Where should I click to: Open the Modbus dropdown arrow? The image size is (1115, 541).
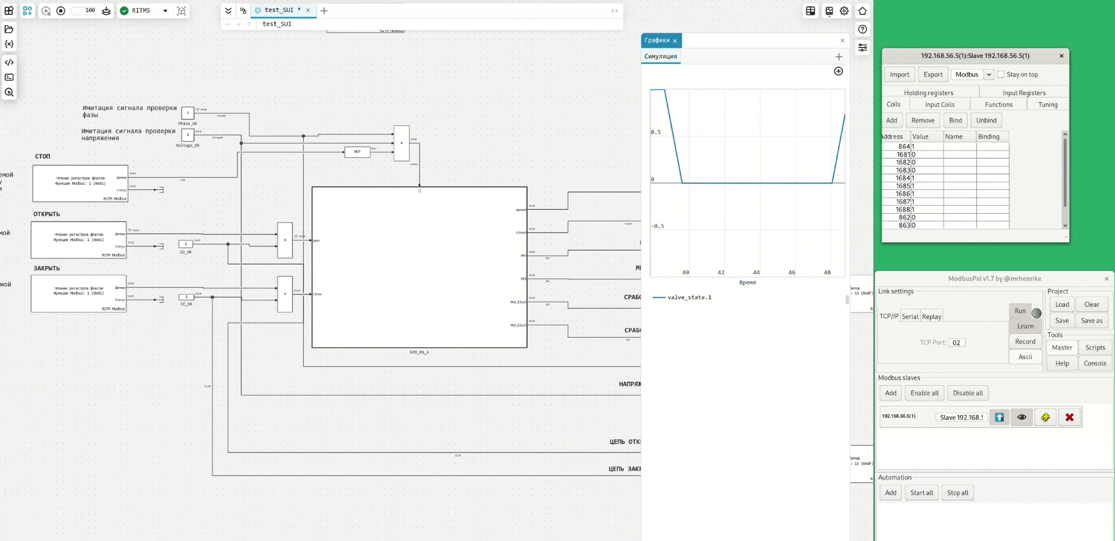pos(989,74)
